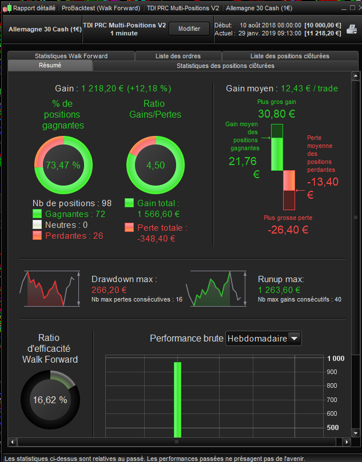
Task: Click white Neutres legend swatch
Action: click(x=37, y=225)
